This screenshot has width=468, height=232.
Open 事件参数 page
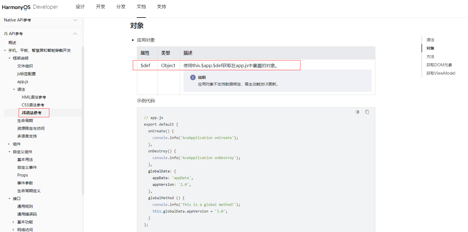[25, 183]
